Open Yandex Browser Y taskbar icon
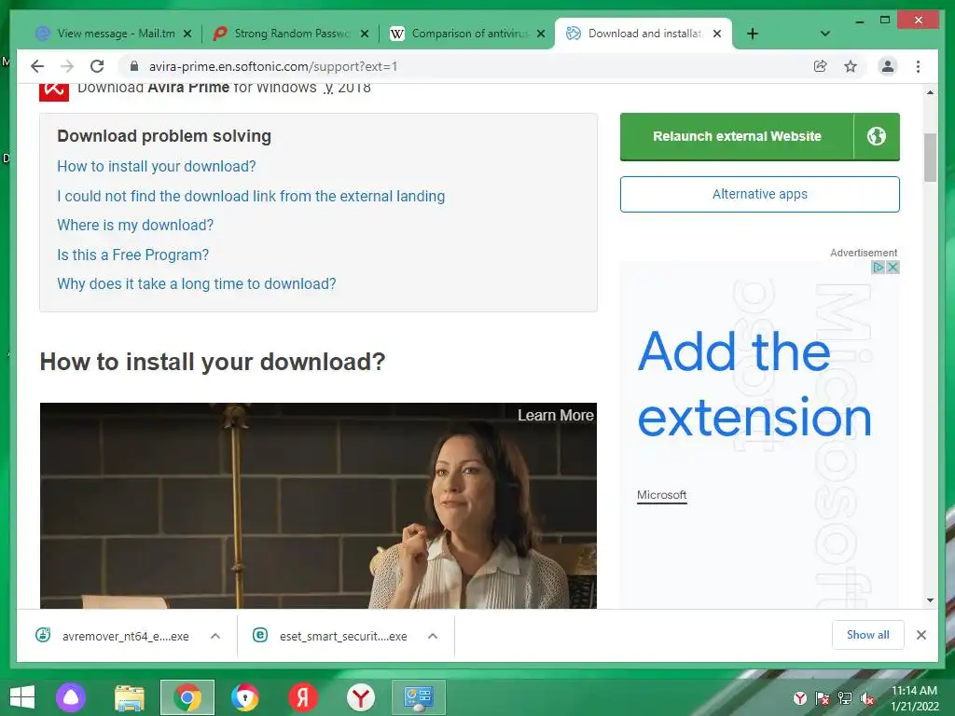The image size is (955, 716). click(x=361, y=697)
